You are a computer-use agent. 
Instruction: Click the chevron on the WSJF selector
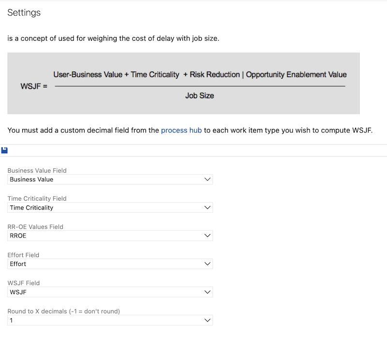208,292
